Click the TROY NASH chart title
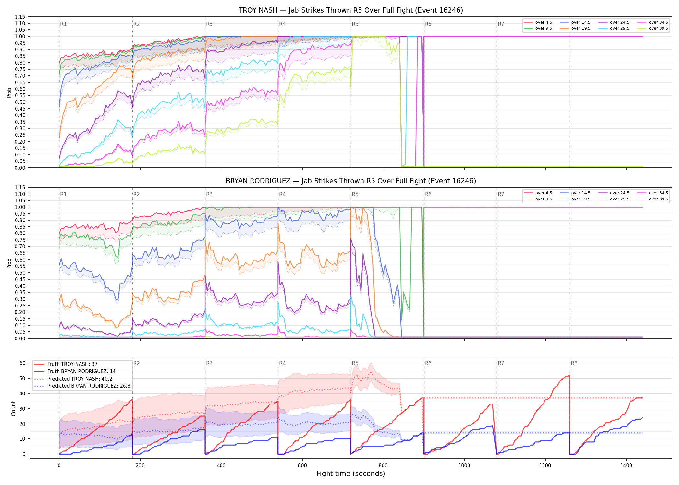The image size is (679, 485). [x=351, y=10]
